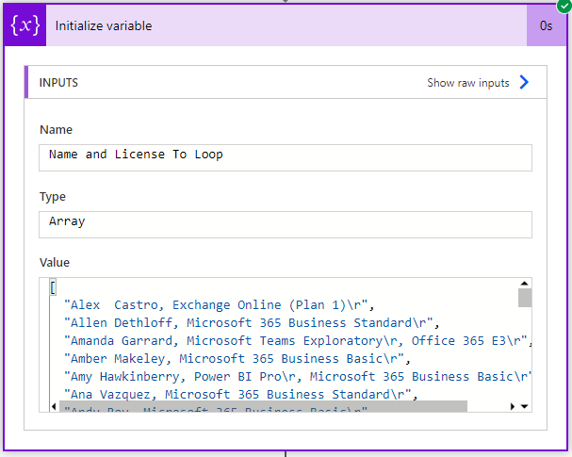Click the 0s duration badge
Image resolution: width=572 pixels, height=457 pixels.
click(547, 25)
